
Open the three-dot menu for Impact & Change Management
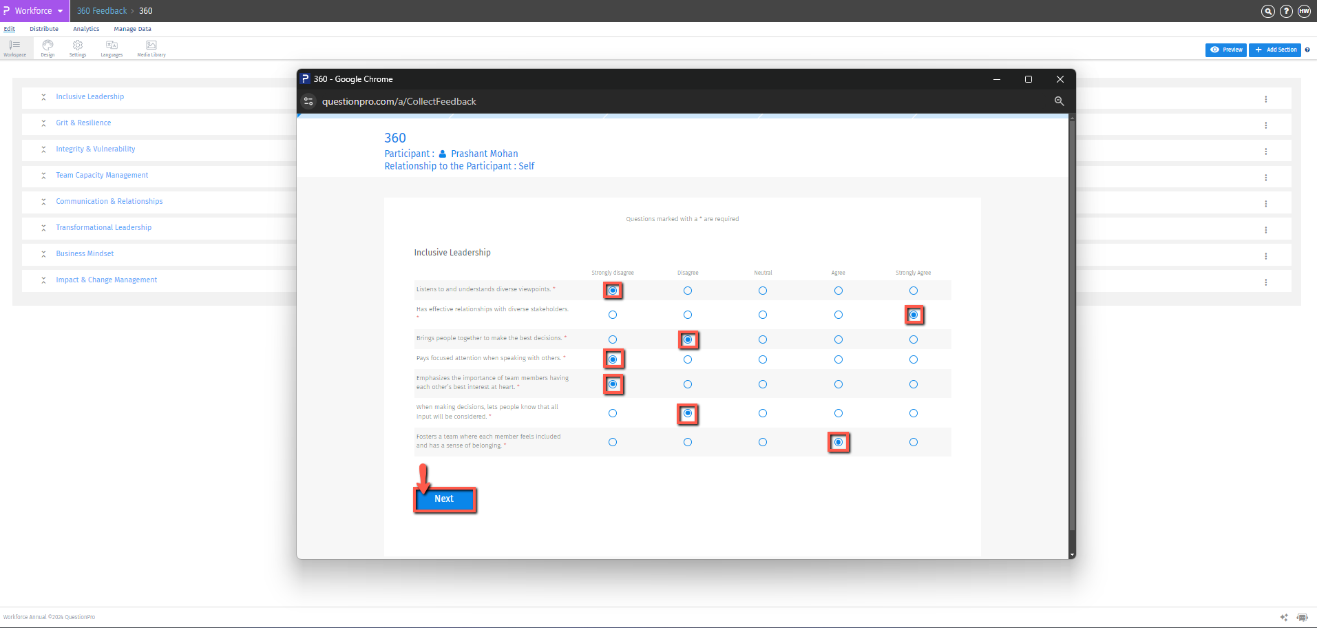click(x=1265, y=282)
